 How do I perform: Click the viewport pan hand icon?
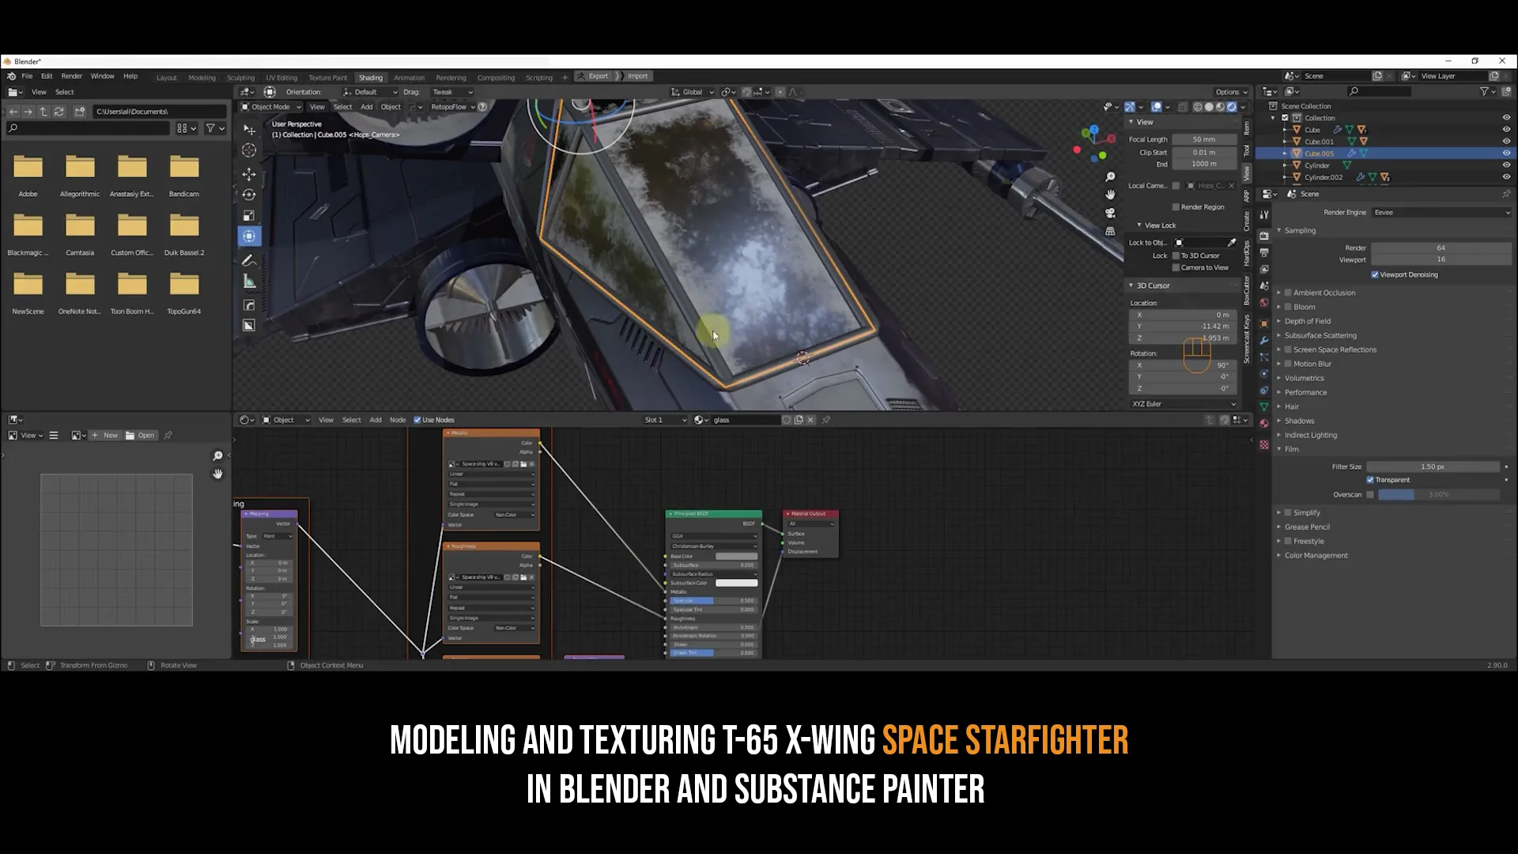coord(1110,195)
